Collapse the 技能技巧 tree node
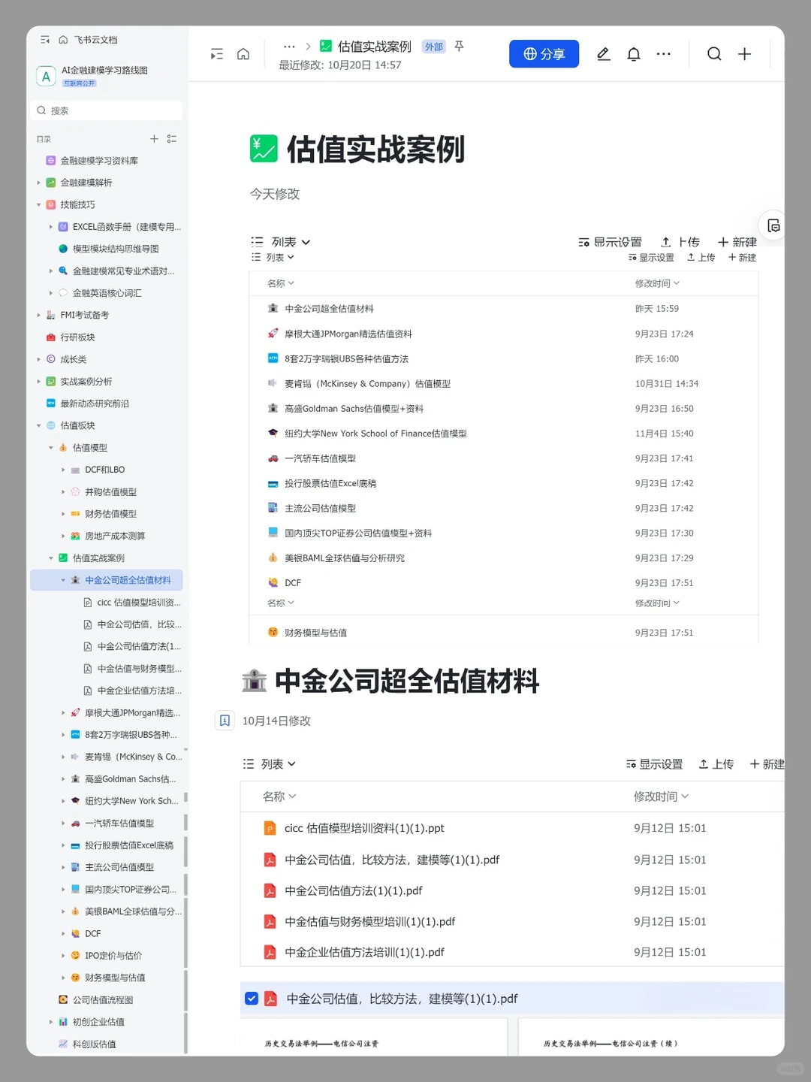This screenshot has width=811, height=1082. click(x=38, y=204)
